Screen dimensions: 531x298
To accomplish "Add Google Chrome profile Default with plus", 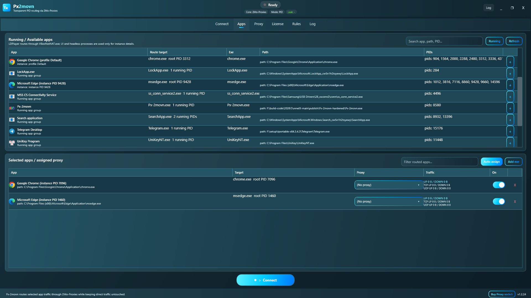I will pyautogui.click(x=510, y=62).
